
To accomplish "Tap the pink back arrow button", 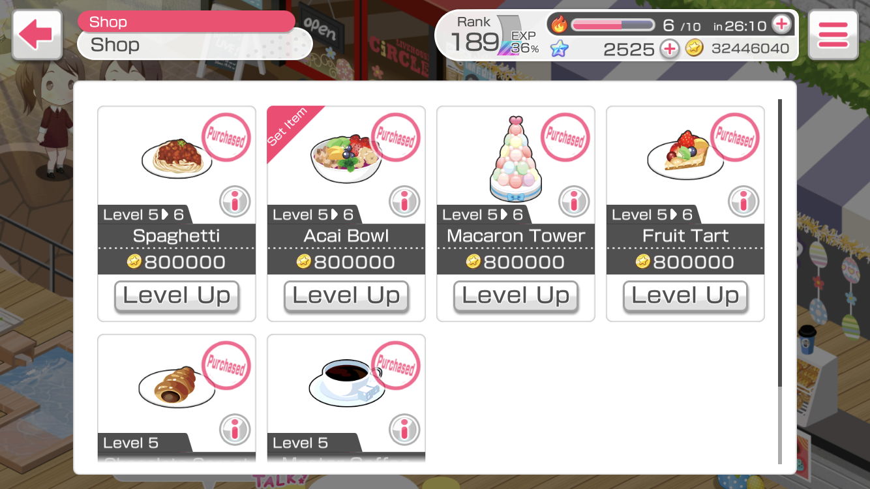I will (x=37, y=35).
